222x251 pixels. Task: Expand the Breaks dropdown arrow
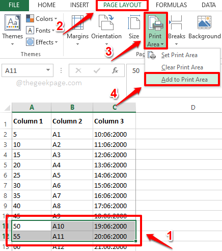point(177,44)
